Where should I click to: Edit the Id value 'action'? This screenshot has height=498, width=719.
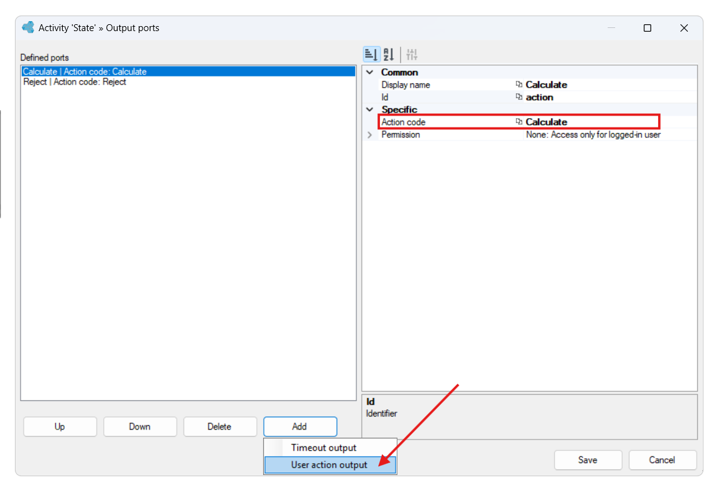pyautogui.click(x=539, y=97)
